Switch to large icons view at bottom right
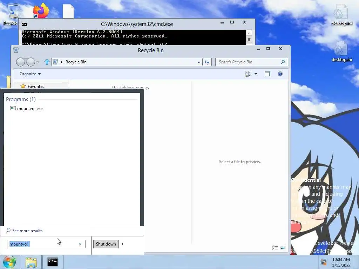The image size is (359, 269). pos(283,248)
